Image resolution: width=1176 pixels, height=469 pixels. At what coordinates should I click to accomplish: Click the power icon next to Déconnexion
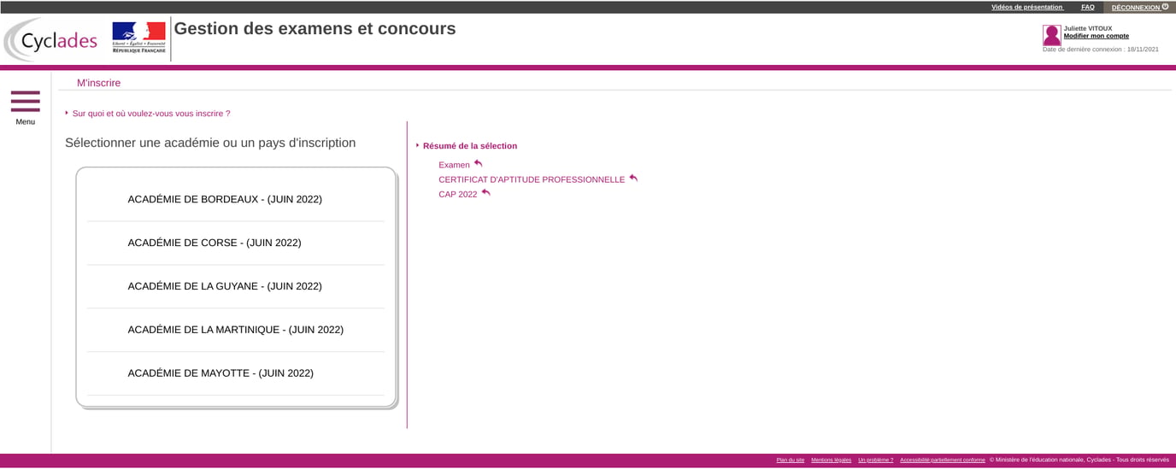coord(1165,7)
